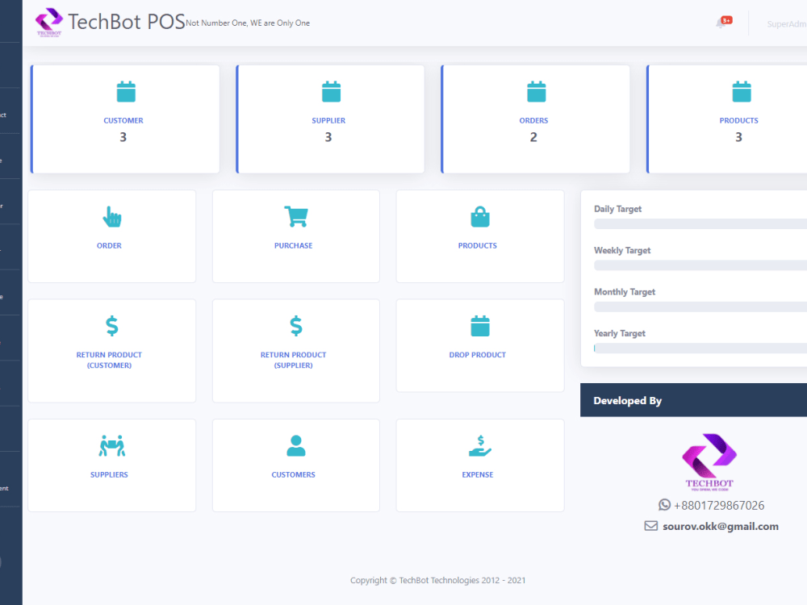Open RETURN PRODUCT (SUPPLIER) label
Viewport: 807px width, 605px height.
tap(294, 360)
